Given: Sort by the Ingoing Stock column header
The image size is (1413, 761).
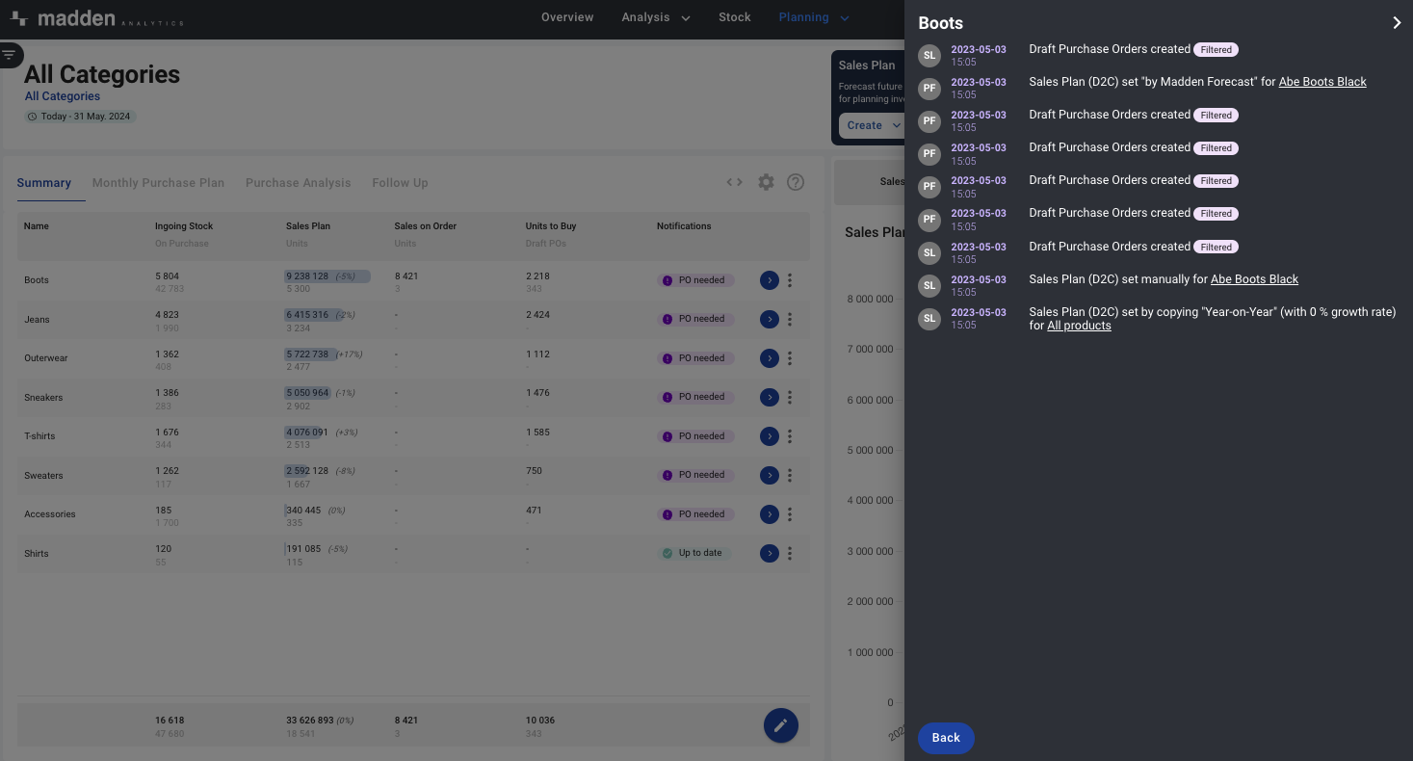Looking at the screenshot, I should (x=184, y=226).
